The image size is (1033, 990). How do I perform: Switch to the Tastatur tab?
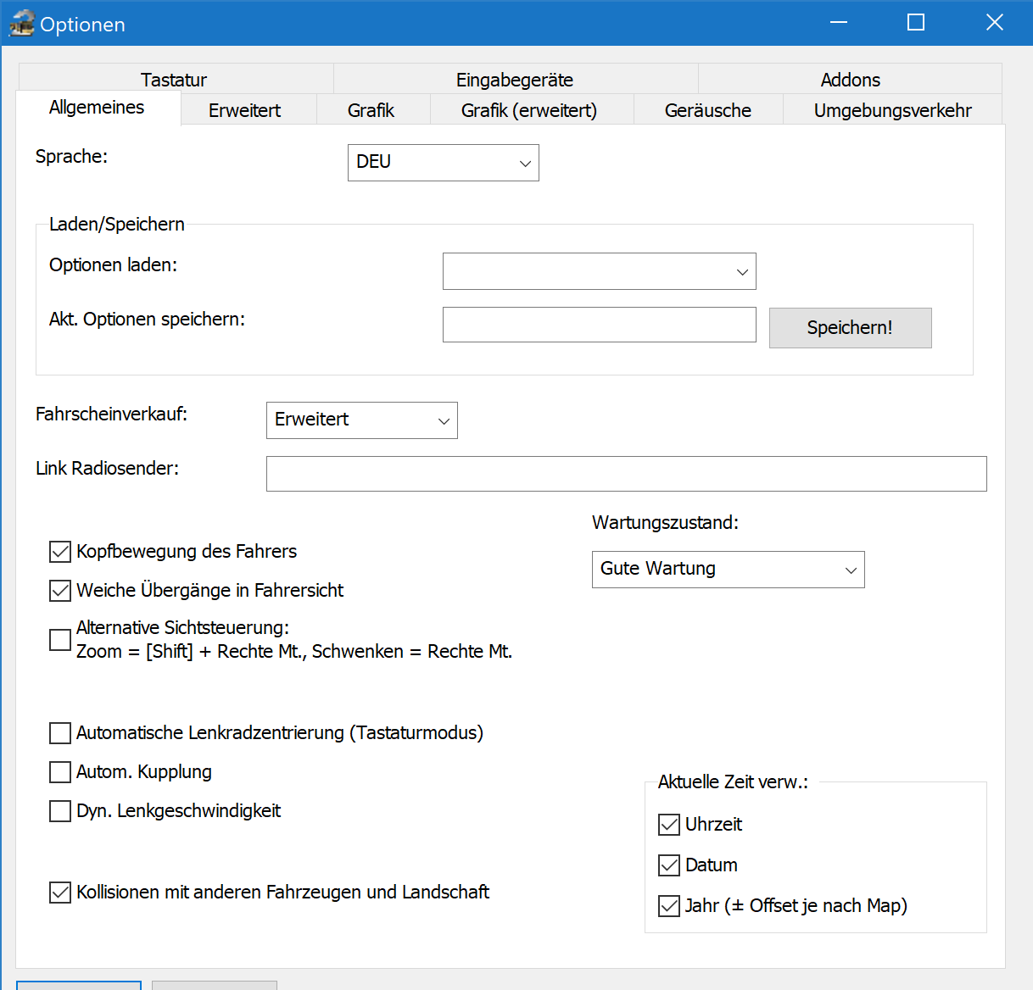[174, 80]
